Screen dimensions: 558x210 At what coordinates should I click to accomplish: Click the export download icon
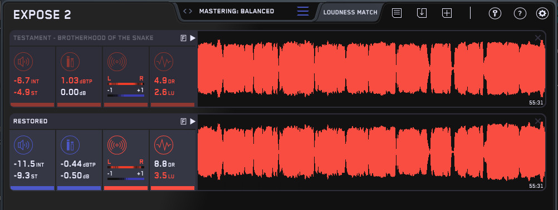coord(422,13)
